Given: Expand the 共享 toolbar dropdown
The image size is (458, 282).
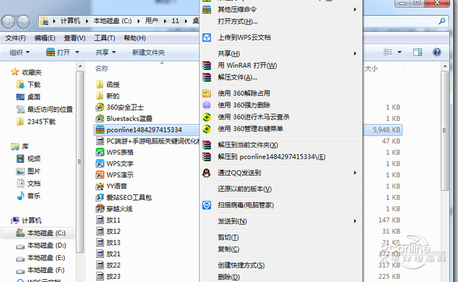Looking at the screenshot, I should 105,52.
